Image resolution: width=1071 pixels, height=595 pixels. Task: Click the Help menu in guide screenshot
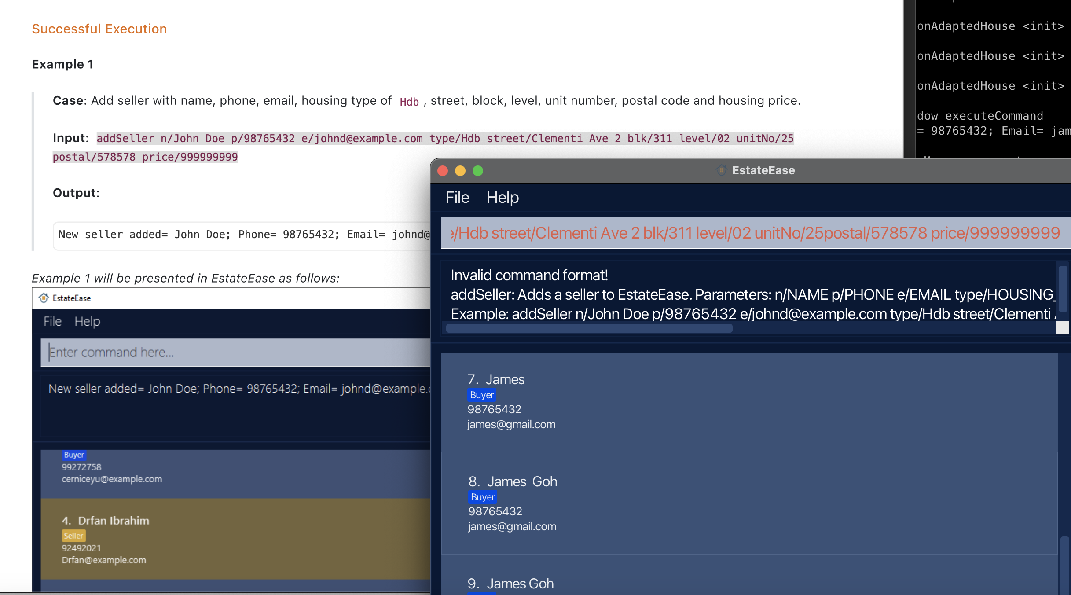click(87, 322)
